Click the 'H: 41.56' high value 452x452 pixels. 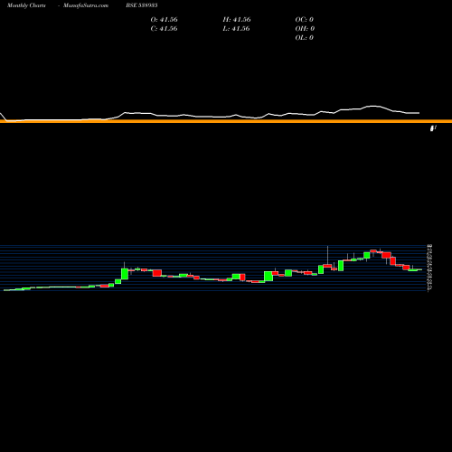pos(237,20)
